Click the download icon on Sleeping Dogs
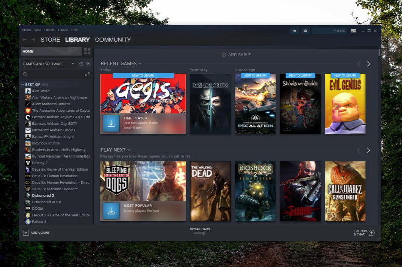The width and height of the screenshot is (402, 267). (x=111, y=211)
